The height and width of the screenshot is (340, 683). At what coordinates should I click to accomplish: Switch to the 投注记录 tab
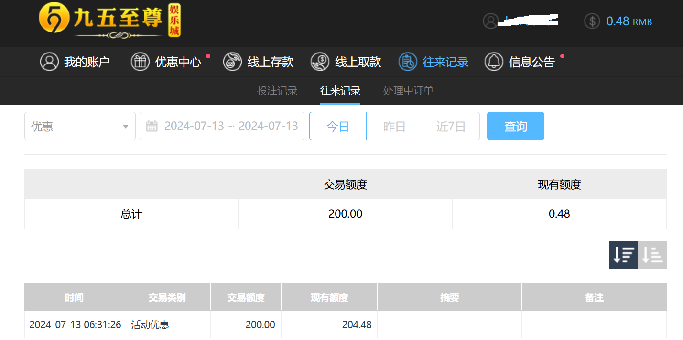point(277,91)
